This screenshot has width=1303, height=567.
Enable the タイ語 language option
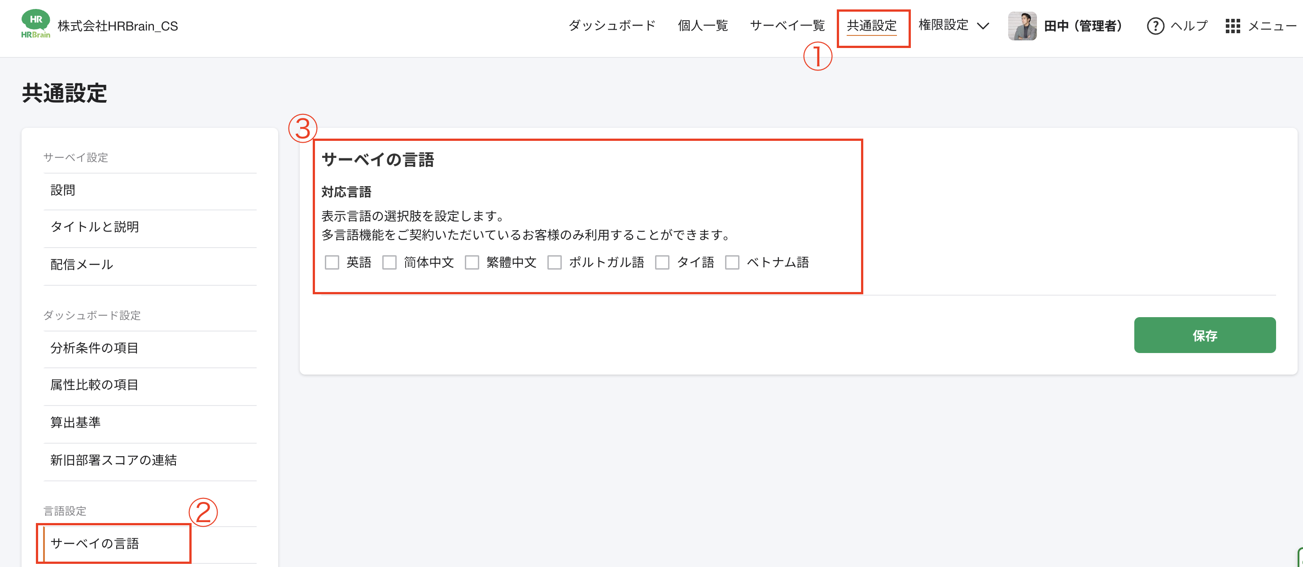pos(663,262)
